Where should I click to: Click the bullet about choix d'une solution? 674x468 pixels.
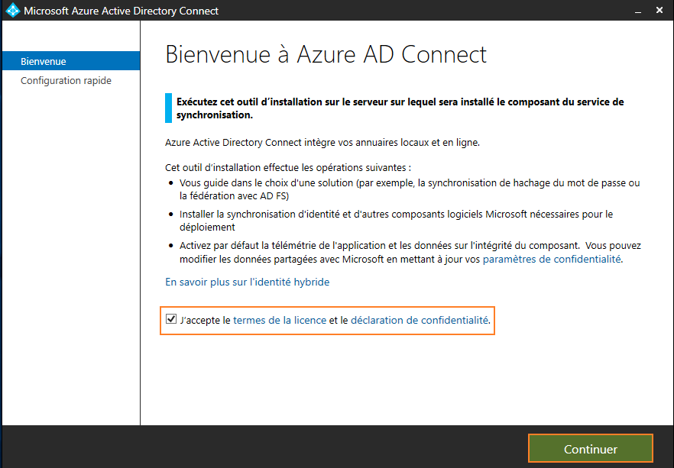[410, 189]
